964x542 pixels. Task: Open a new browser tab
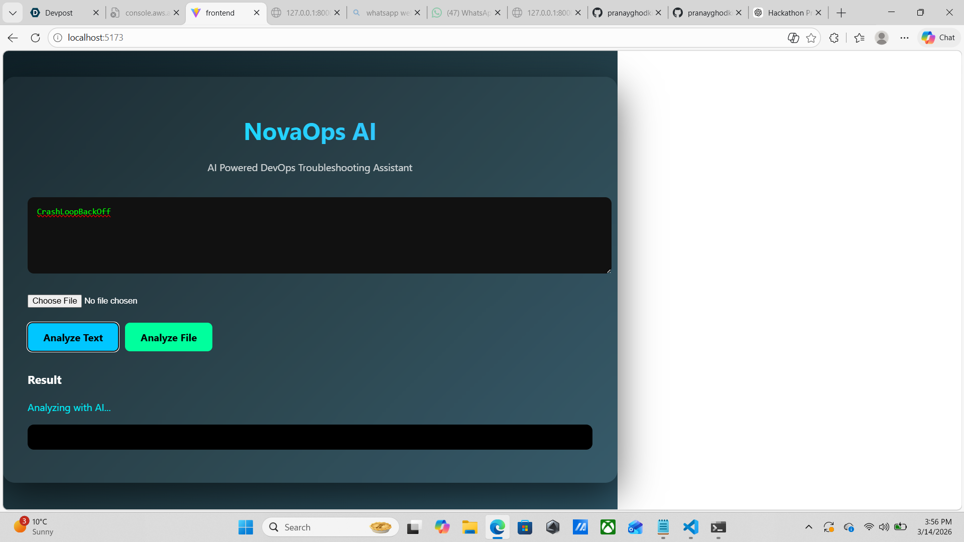pyautogui.click(x=841, y=13)
